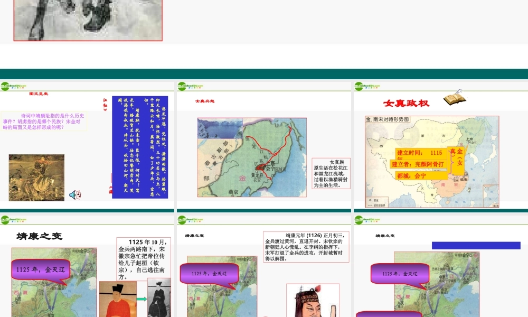Click the BearEDU logo on the 女真政权 slide
Screen dimensions: 528x317
click(367, 86)
